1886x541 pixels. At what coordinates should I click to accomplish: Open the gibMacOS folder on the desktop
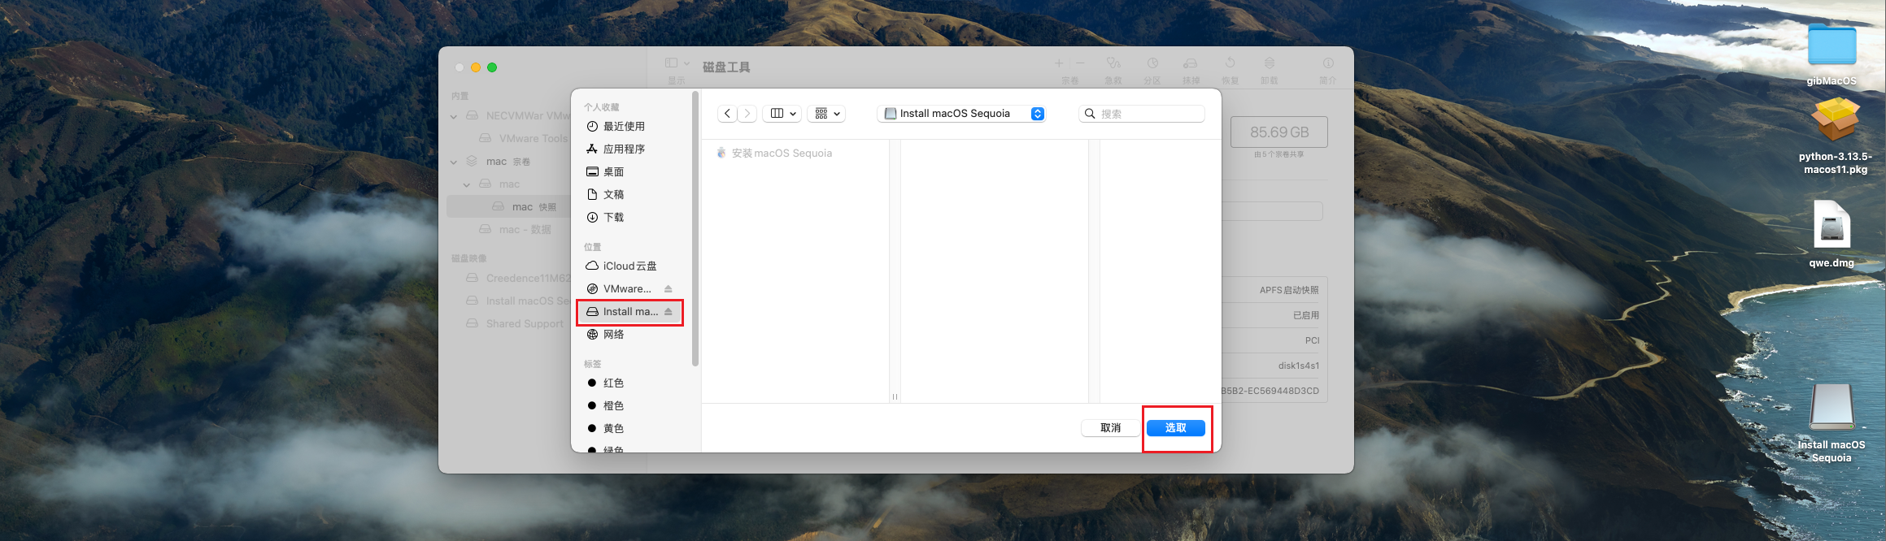click(x=1832, y=46)
